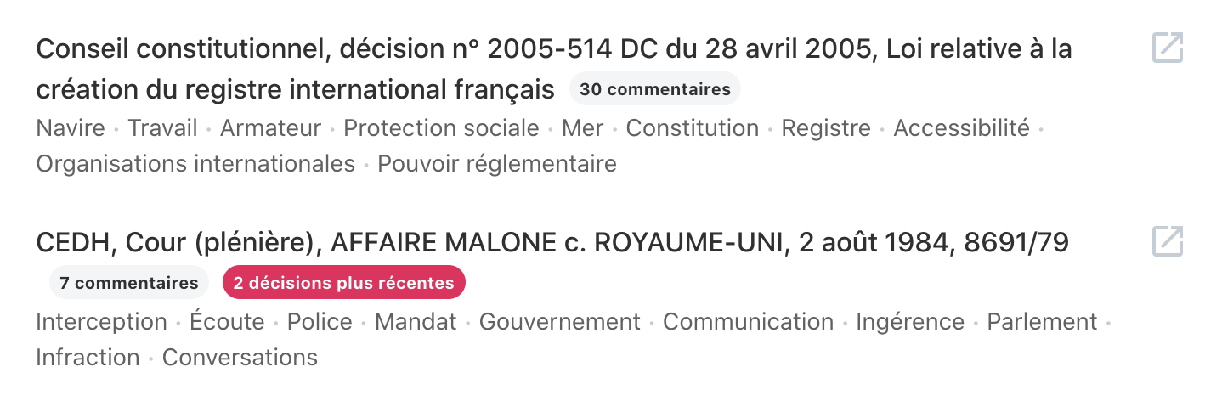The image size is (1222, 401).
Task: Choose the Gouvernement keyword tag
Action: [x=559, y=322]
